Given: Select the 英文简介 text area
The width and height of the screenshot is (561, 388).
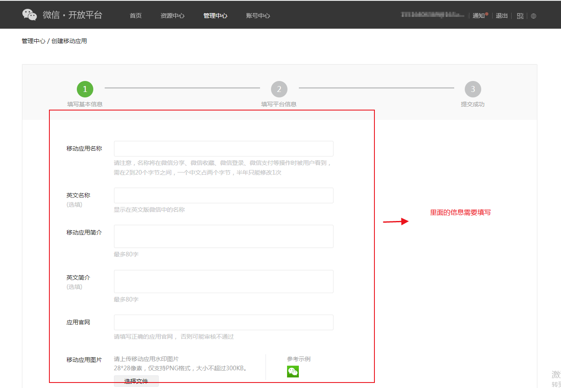Looking at the screenshot, I should click(223, 281).
